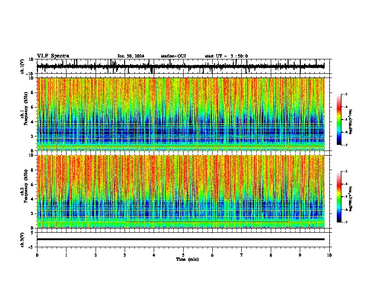Select ch.1 "Frequency (kHz)" axis label
The width and height of the screenshot is (371, 286).
26,108
